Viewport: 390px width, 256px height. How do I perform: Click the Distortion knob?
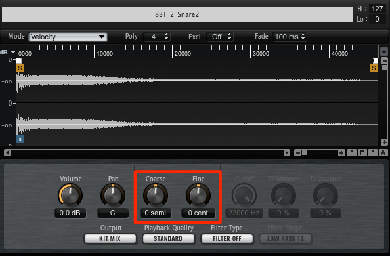(x=326, y=196)
